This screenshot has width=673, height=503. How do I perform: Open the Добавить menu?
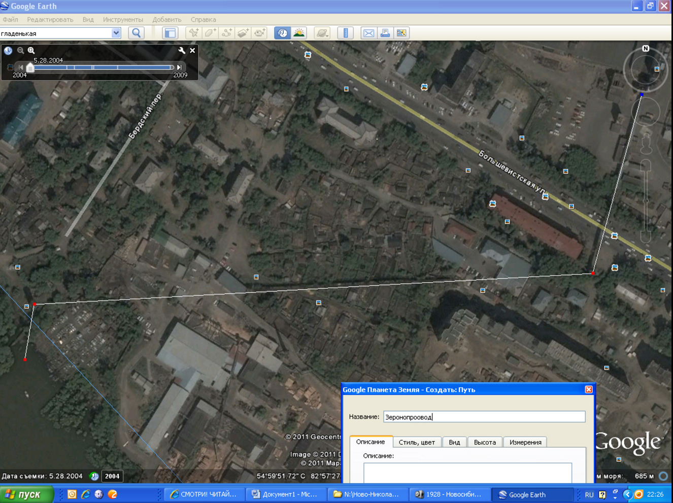(x=167, y=19)
